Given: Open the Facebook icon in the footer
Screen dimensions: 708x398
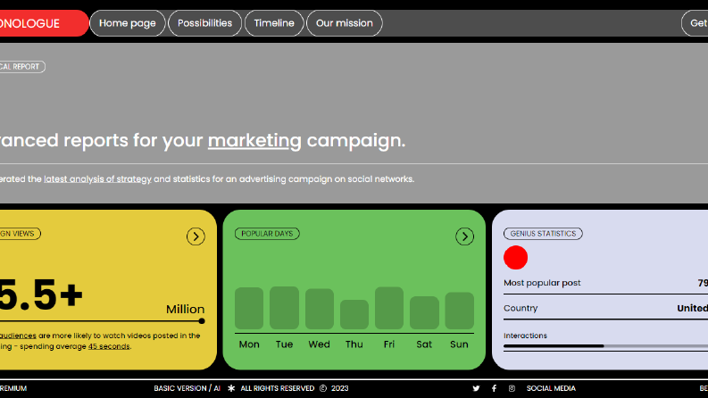Looking at the screenshot, I should click(494, 388).
